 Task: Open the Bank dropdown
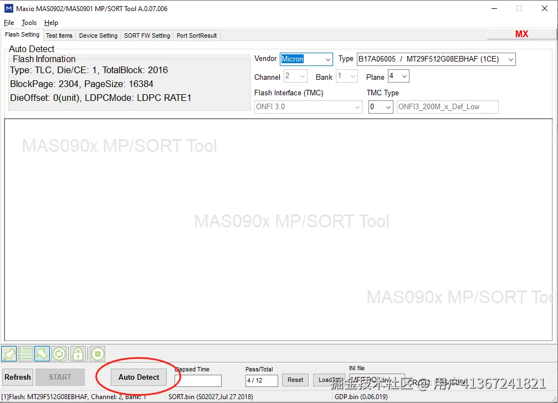[347, 76]
